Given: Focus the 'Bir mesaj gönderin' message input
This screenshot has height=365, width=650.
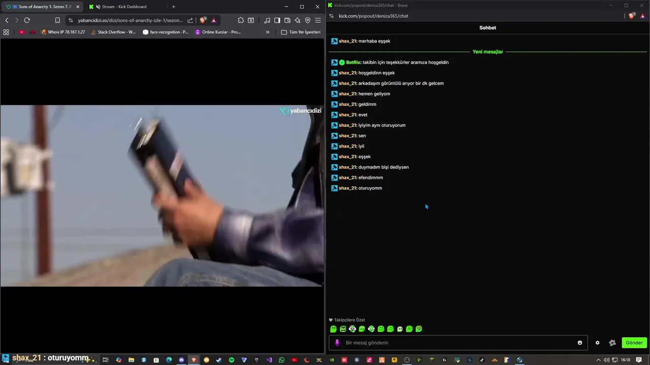Looking at the screenshot, I should pos(459,343).
